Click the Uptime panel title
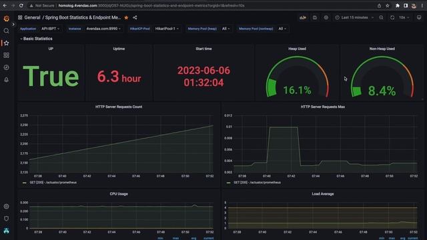The width and height of the screenshot is (427, 240). (x=119, y=49)
